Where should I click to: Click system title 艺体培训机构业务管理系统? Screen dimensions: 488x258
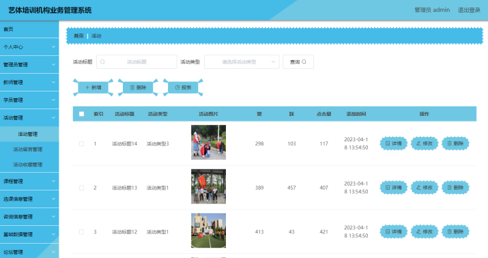coord(50,10)
